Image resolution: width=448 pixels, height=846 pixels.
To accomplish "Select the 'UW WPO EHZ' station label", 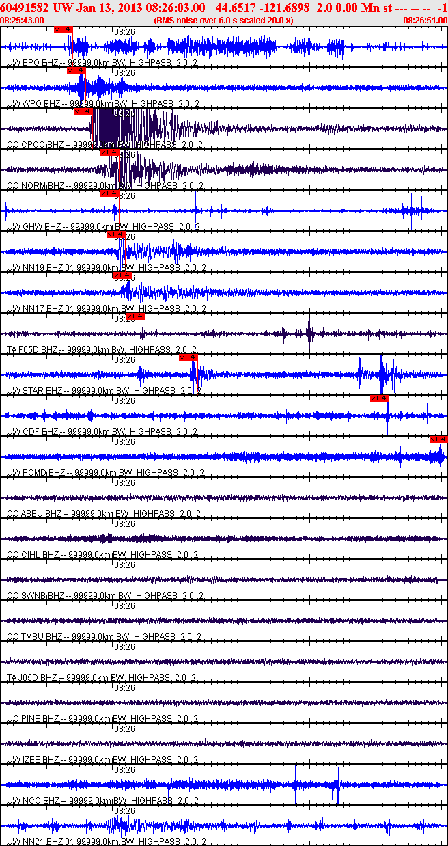I will click(33, 104).
